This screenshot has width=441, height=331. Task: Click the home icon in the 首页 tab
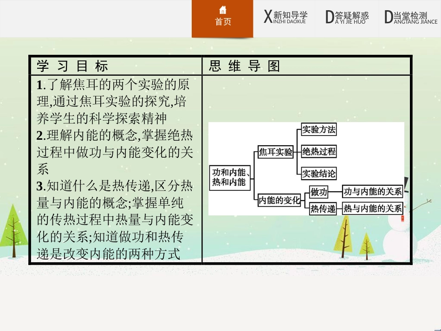(223, 10)
